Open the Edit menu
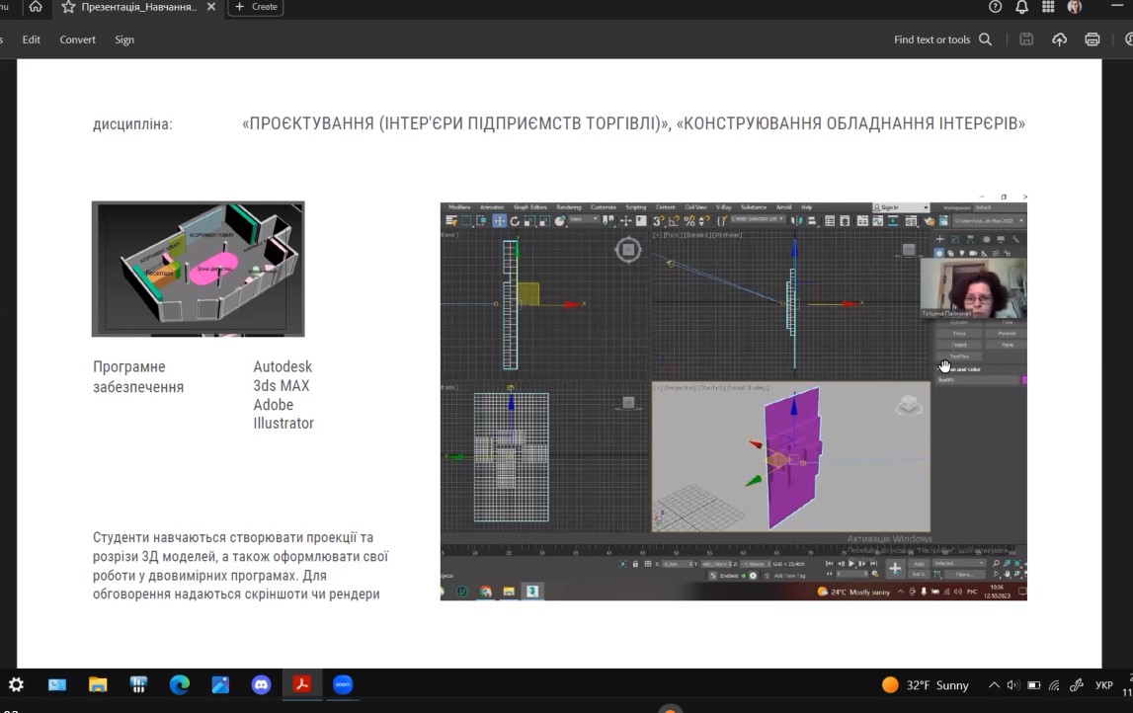Screen dimensions: 1133x713 (32, 40)
